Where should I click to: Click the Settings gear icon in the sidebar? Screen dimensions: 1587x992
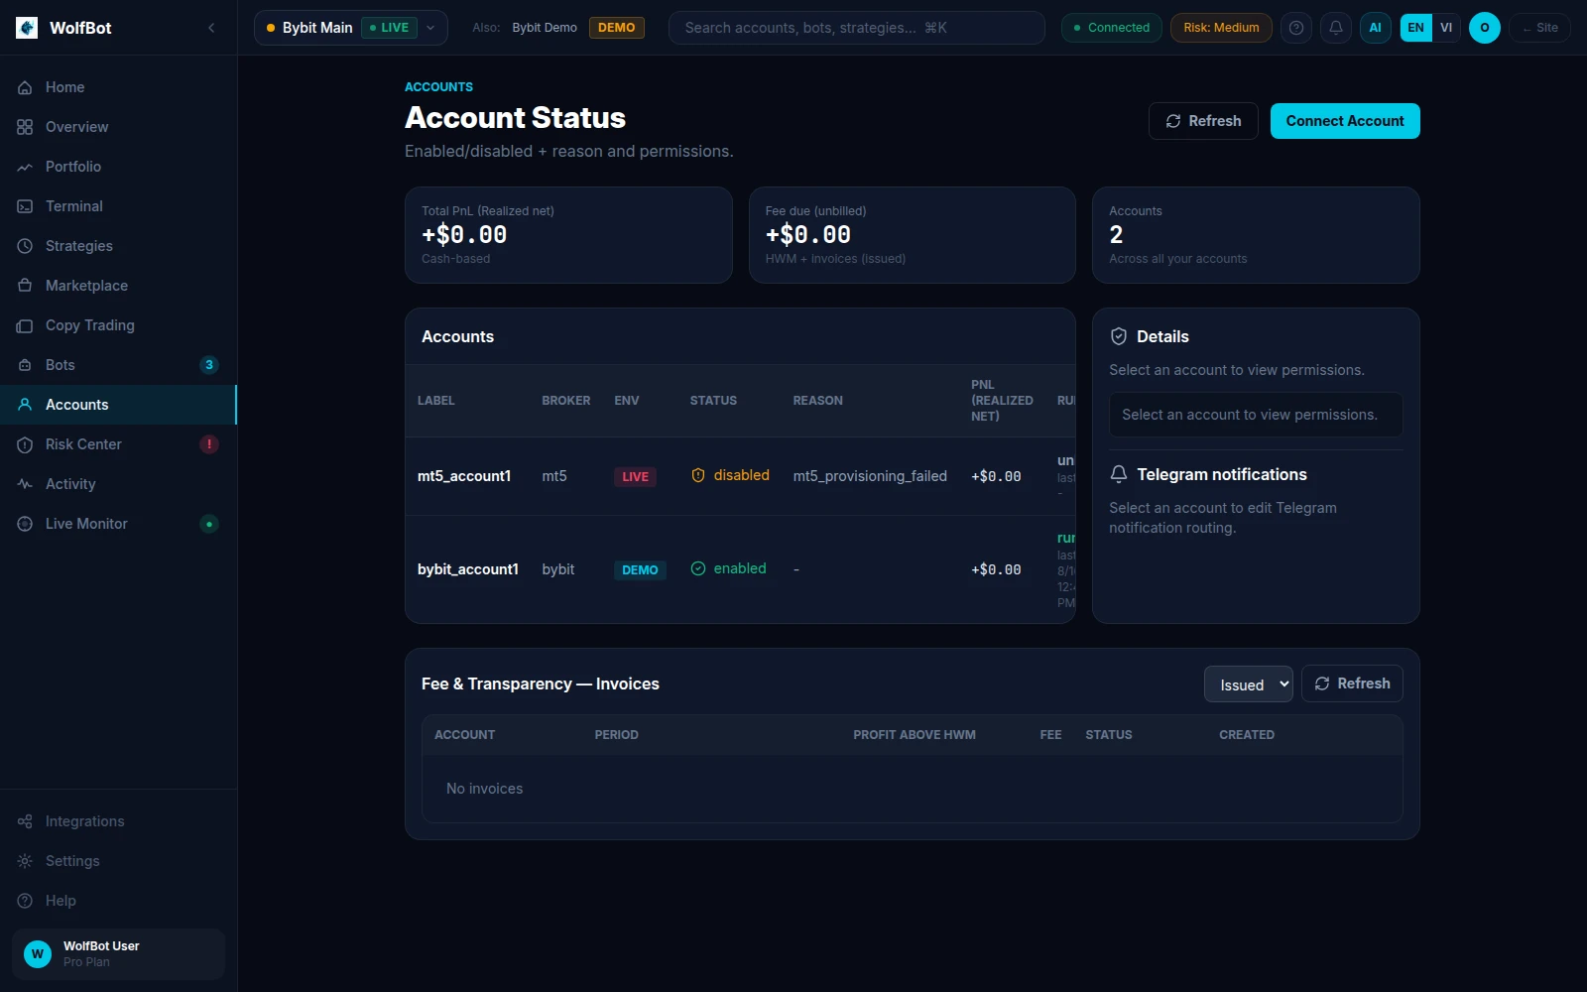click(x=25, y=861)
